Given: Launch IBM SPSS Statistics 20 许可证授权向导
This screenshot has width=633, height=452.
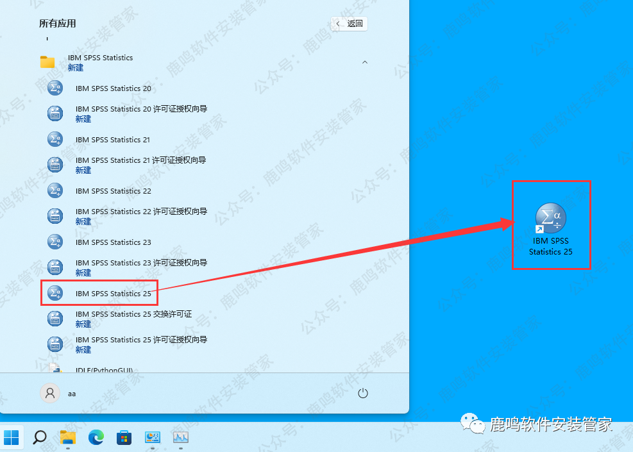Looking at the screenshot, I should coord(141,113).
